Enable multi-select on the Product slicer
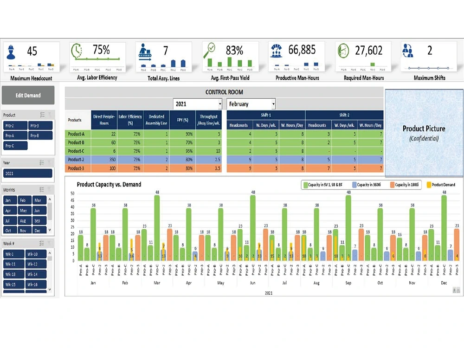 42,115
